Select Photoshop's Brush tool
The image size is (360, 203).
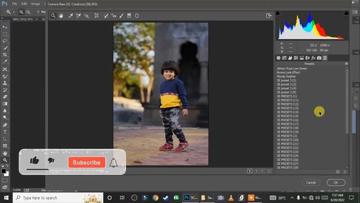coord(5,76)
